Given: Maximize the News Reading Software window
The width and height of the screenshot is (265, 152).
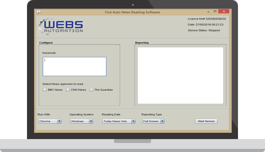Looking at the screenshot, I should (x=215, y=11).
